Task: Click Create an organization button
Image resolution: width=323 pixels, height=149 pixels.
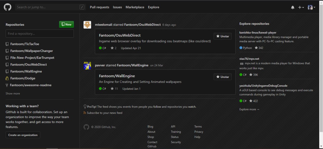Action: coord(23,135)
